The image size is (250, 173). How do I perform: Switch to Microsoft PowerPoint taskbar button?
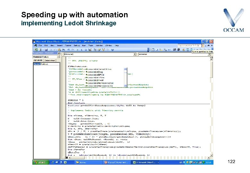pos(117,162)
